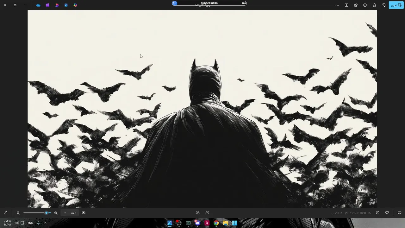Click the magnifier icon at the zoom slider's far end

(x=18, y=213)
